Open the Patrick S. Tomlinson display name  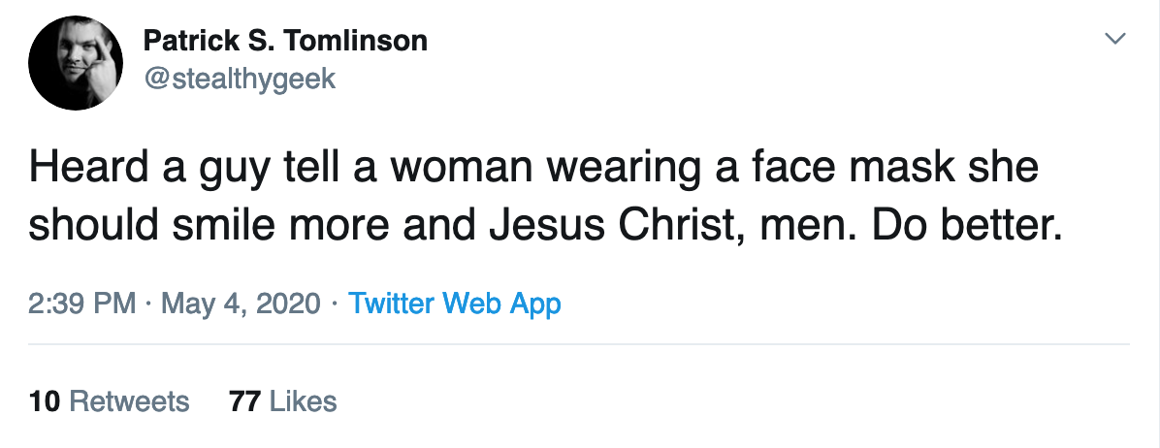(x=285, y=41)
